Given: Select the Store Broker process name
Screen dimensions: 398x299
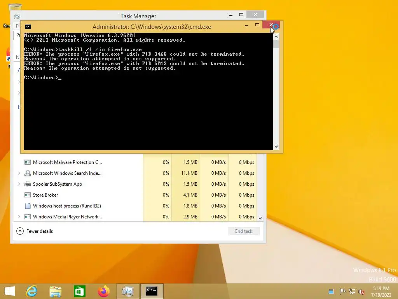Looking at the screenshot, I should tap(45, 195).
